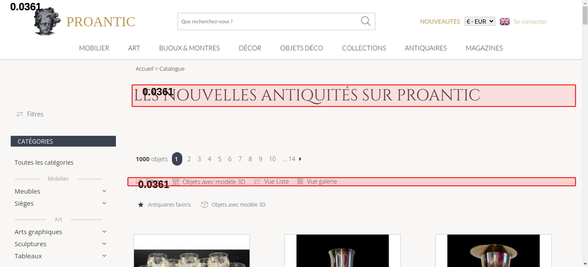588x267 pixels.
Task: Go to page 10
Action: pyautogui.click(x=272, y=159)
